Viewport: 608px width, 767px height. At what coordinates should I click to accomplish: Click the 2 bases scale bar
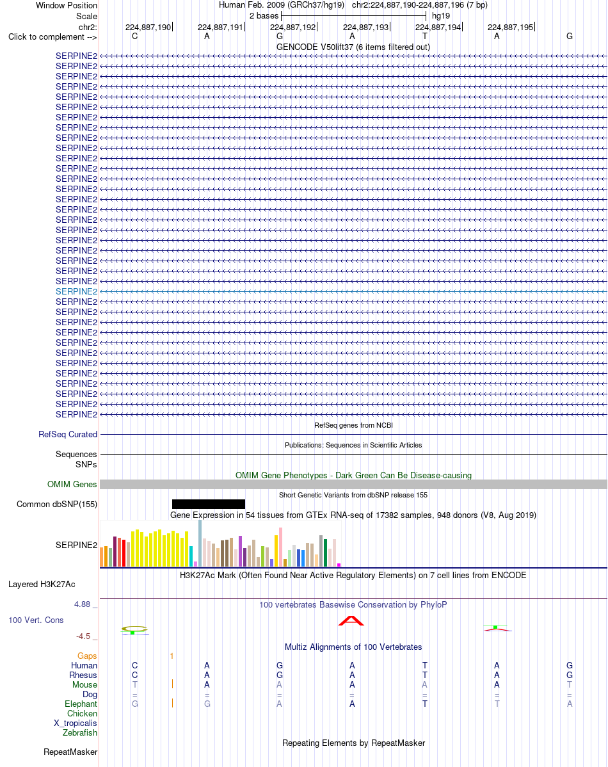click(354, 16)
